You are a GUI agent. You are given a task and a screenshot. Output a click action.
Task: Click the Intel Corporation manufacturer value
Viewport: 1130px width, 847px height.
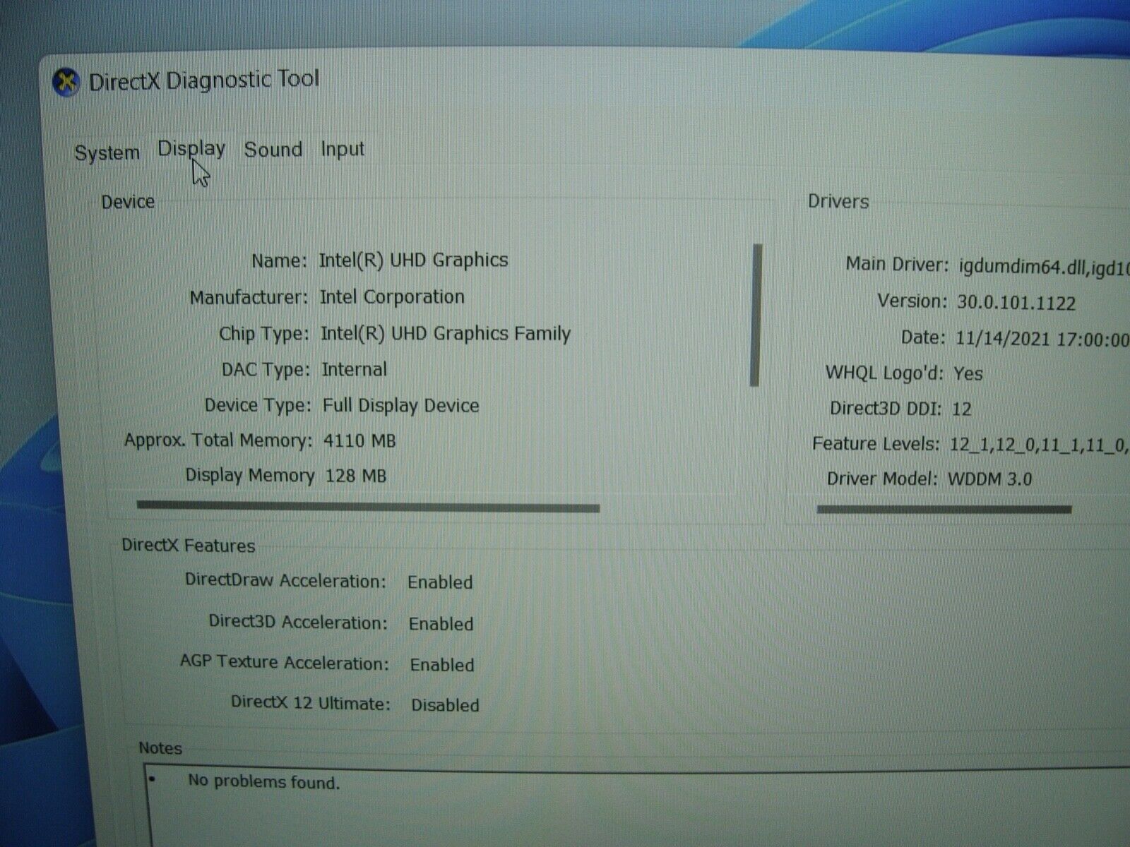click(x=392, y=297)
